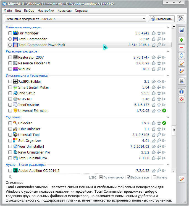Open home icon for Revo Uninstaller Pro

coord(154,152)
